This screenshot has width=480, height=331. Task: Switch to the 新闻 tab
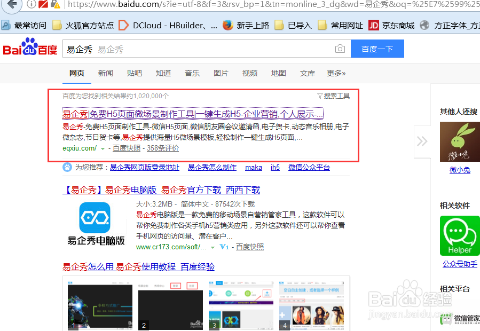[x=105, y=73]
